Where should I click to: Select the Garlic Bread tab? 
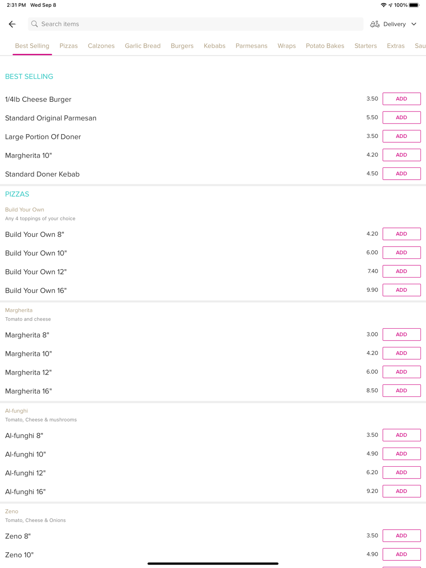click(143, 46)
